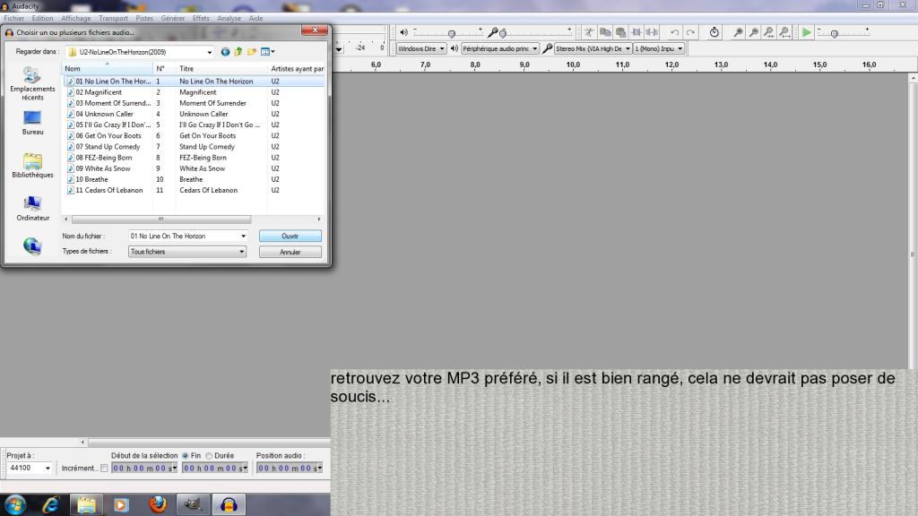
Task: Click the file list horizontal scrollbar
Action: pyautogui.click(x=161, y=219)
